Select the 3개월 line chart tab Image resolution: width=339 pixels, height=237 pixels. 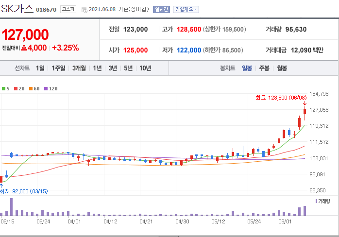79,68
